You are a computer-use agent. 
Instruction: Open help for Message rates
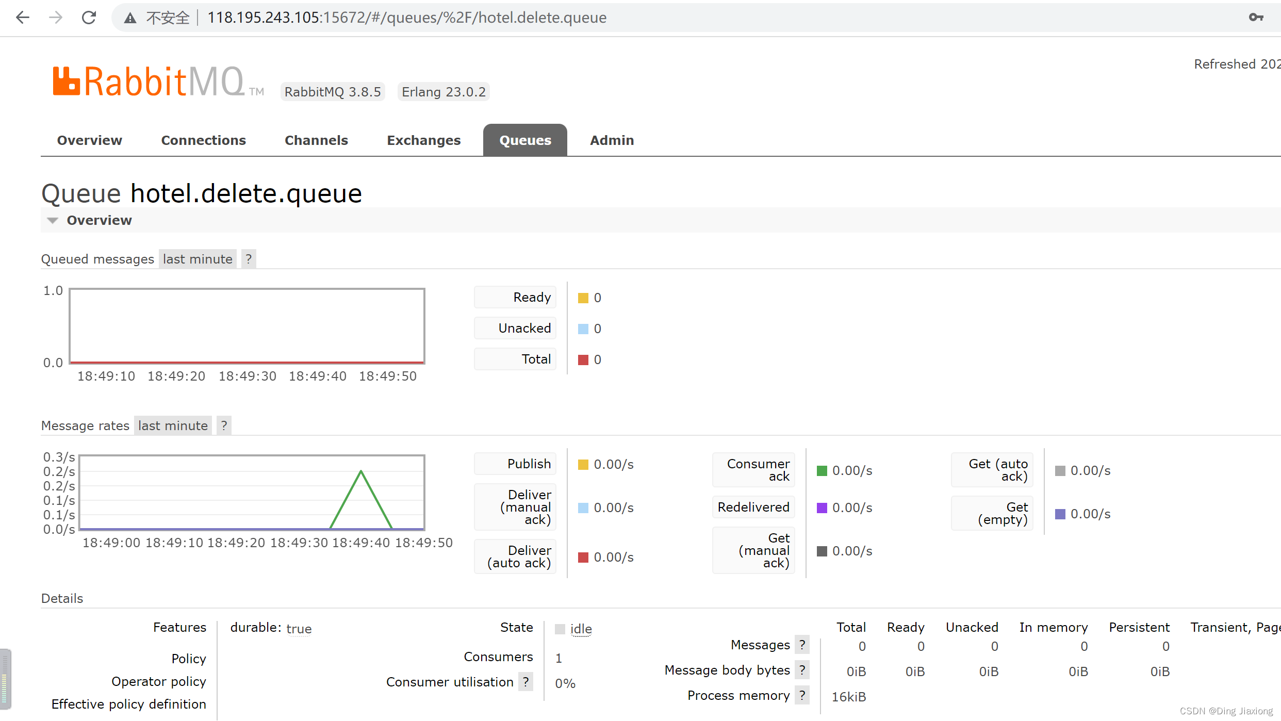point(224,425)
